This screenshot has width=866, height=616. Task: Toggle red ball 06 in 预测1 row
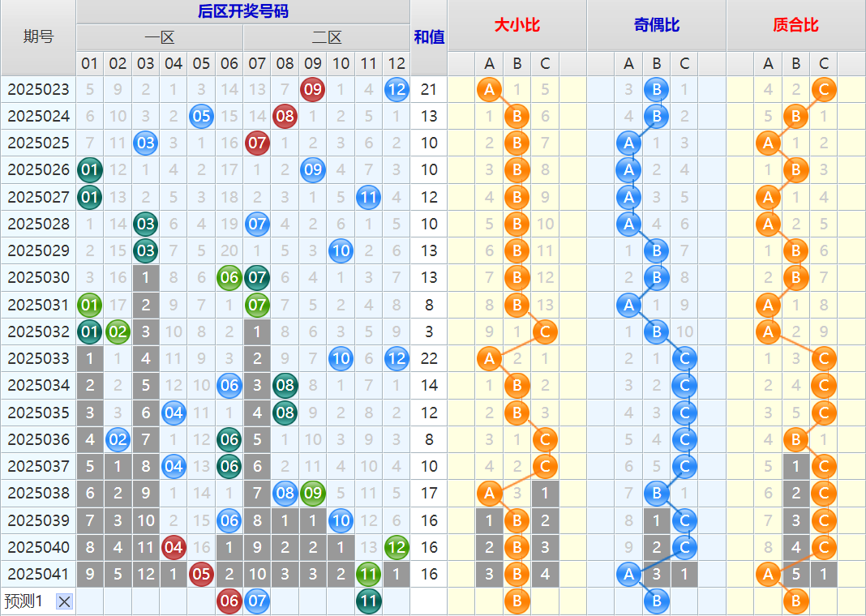229,601
